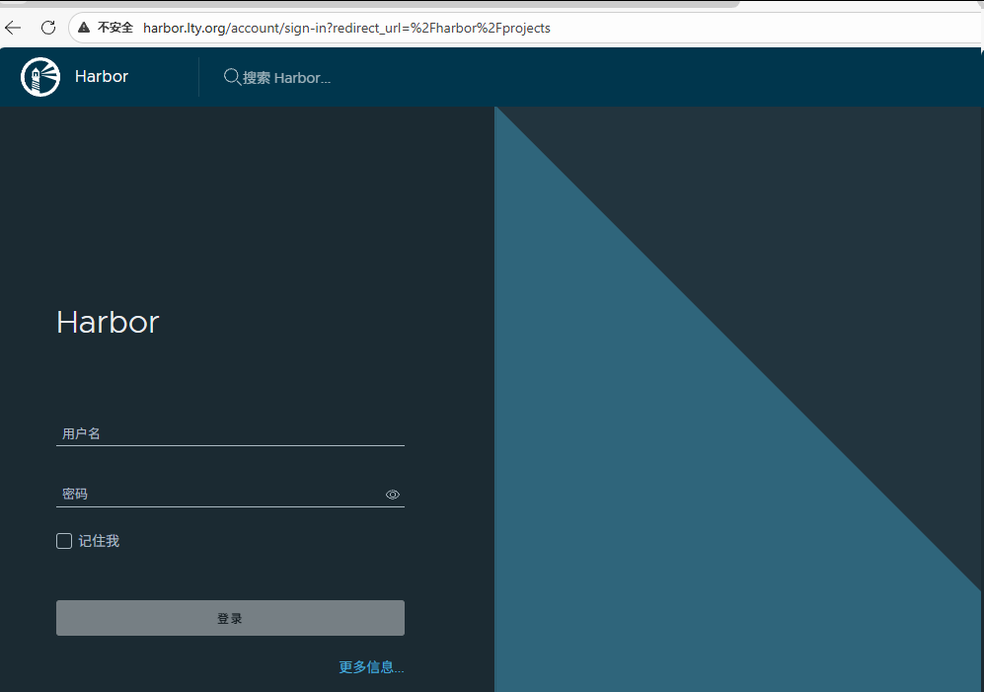Viewport: 984px width, 692px height.
Task: Click the 不安全 security label
Action: tap(115, 28)
